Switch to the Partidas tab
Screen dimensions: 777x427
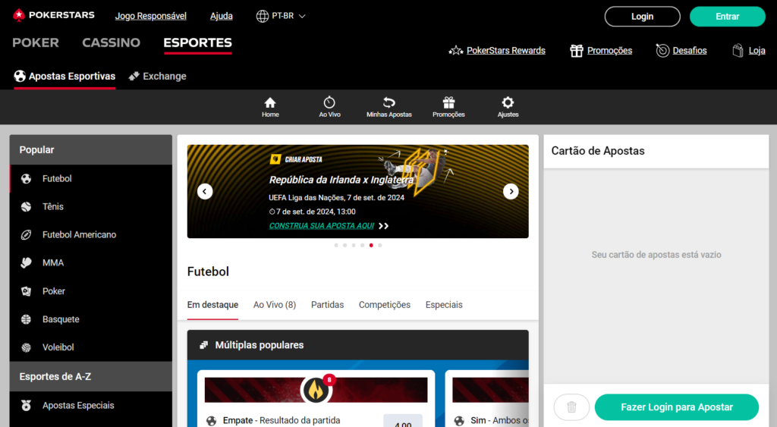(x=328, y=305)
